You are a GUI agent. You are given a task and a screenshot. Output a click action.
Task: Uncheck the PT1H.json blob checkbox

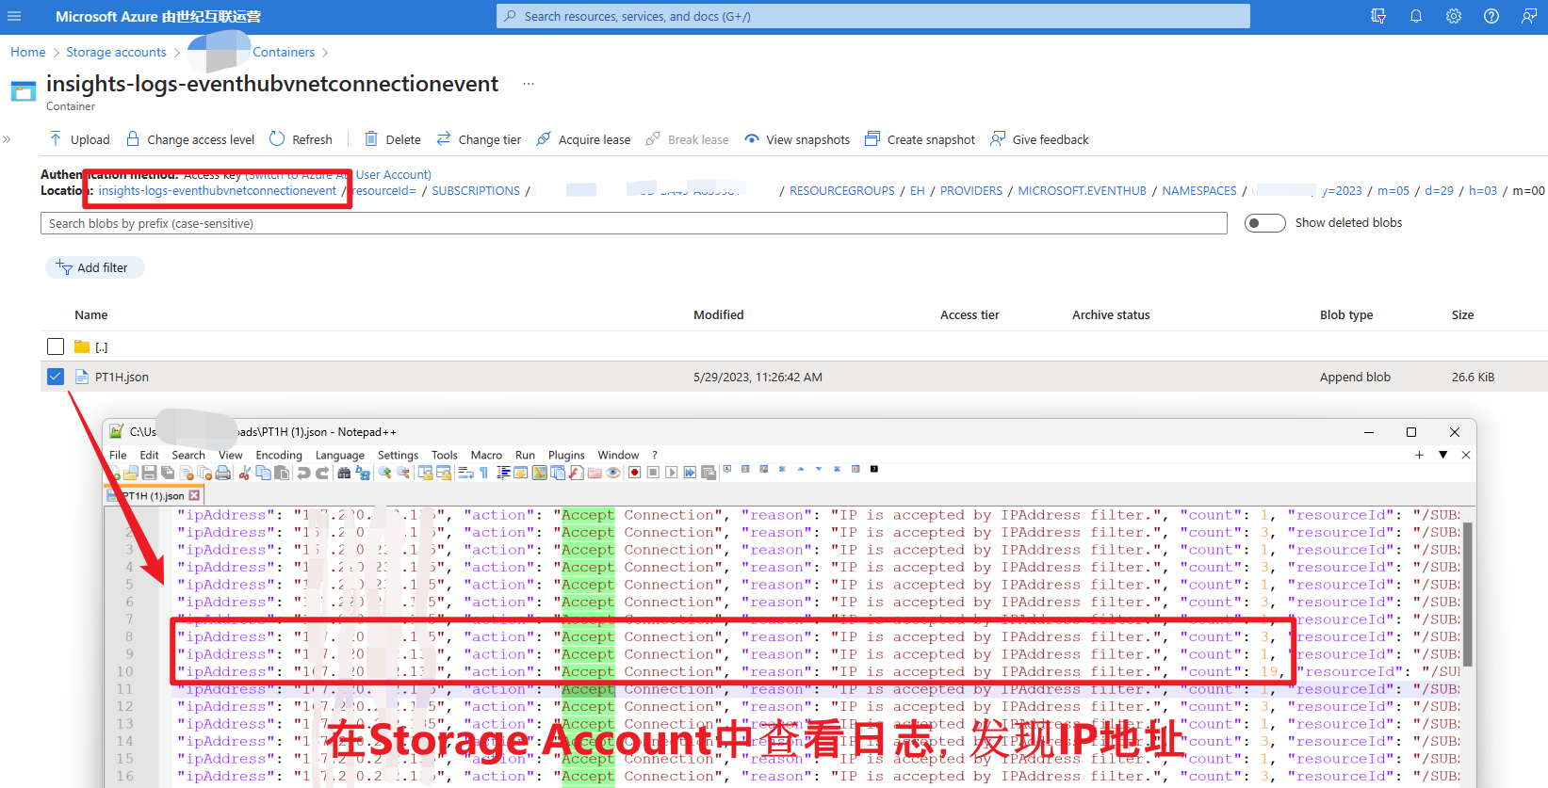click(56, 377)
